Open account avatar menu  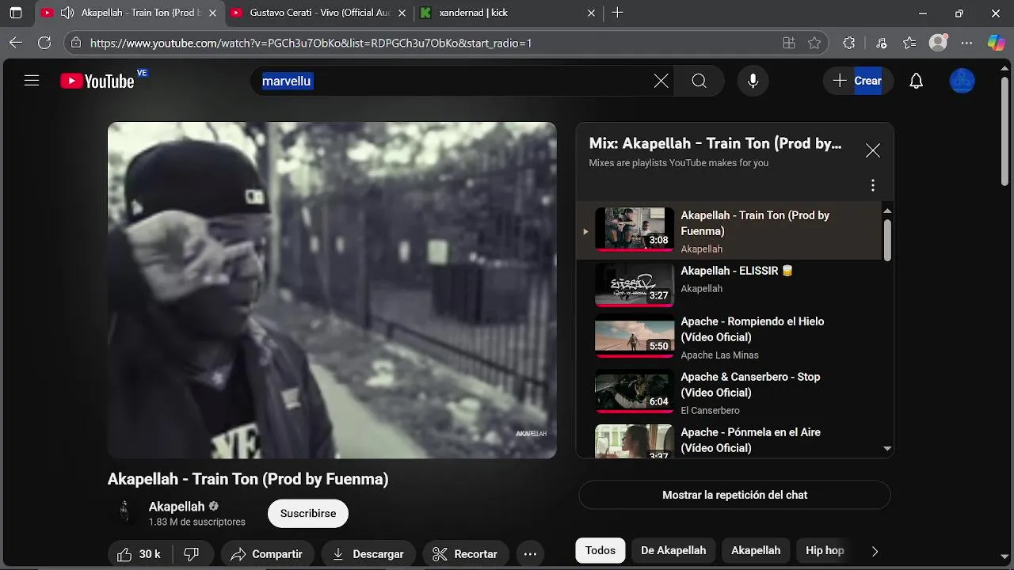click(963, 81)
